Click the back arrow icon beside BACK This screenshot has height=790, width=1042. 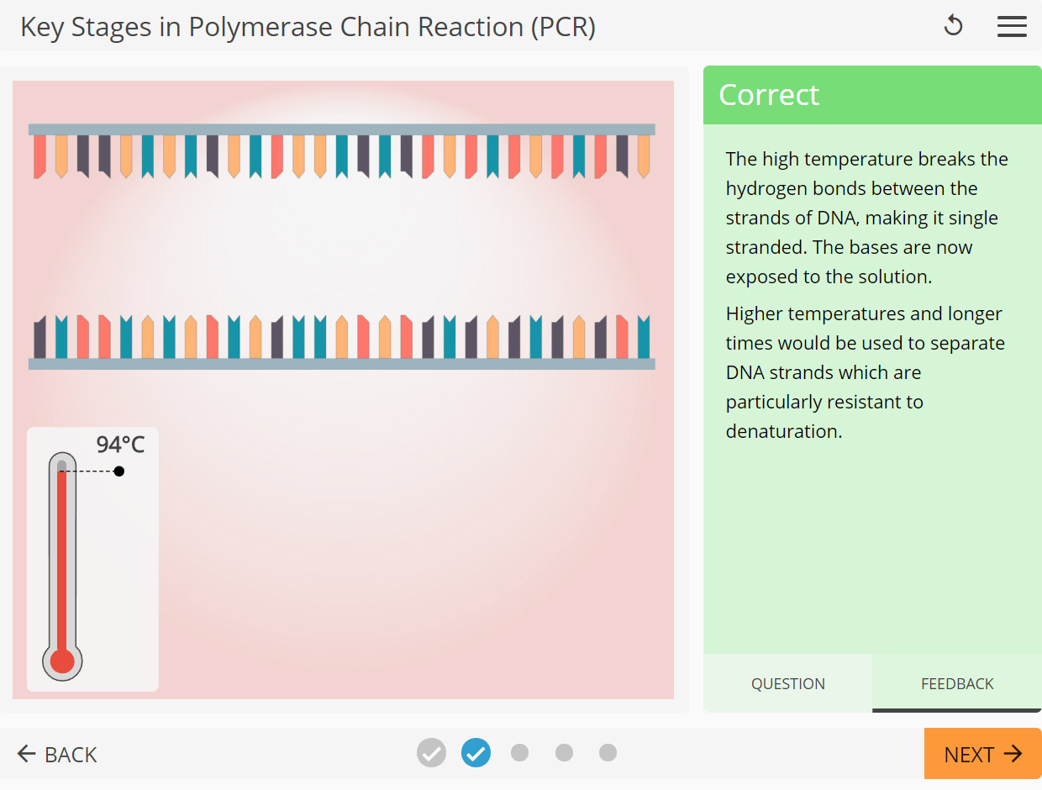(x=26, y=754)
